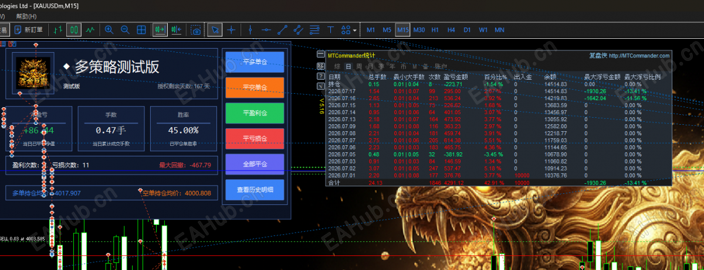
Task: Insert Fibonacci retracement tool
Action: [x=314, y=29]
